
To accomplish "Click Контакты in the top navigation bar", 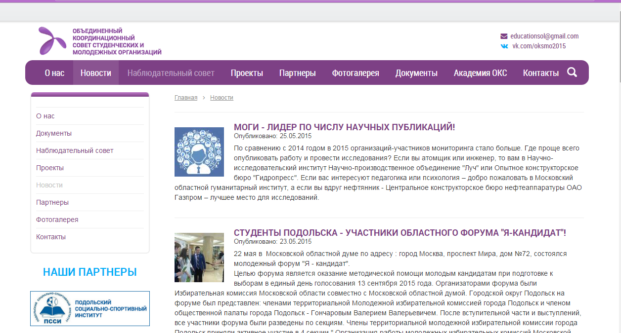I will [x=541, y=73].
